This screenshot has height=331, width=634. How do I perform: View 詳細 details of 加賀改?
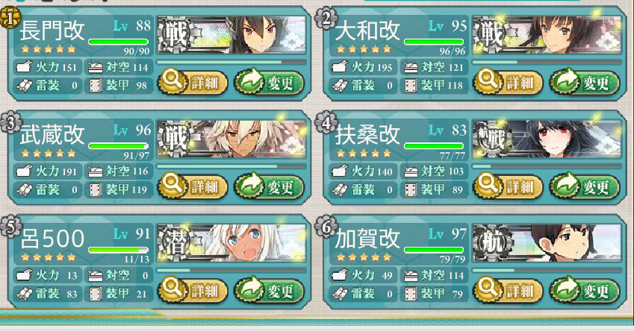click(508, 291)
